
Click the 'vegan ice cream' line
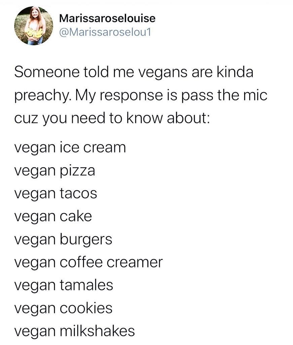pos(70,148)
